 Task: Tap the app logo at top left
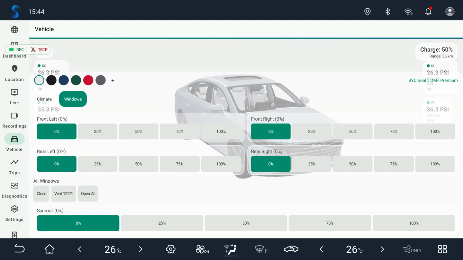15,12
